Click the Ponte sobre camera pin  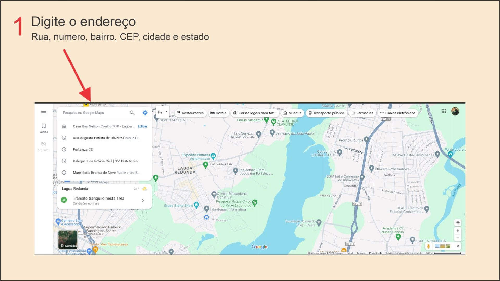[450, 154]
